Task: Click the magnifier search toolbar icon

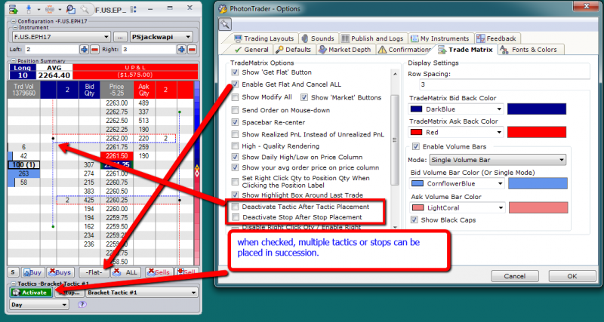Action: (70, 9)
